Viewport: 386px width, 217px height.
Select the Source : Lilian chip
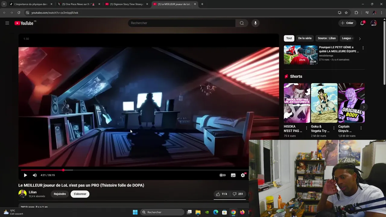pyautogui.click(x=327, y=38)
